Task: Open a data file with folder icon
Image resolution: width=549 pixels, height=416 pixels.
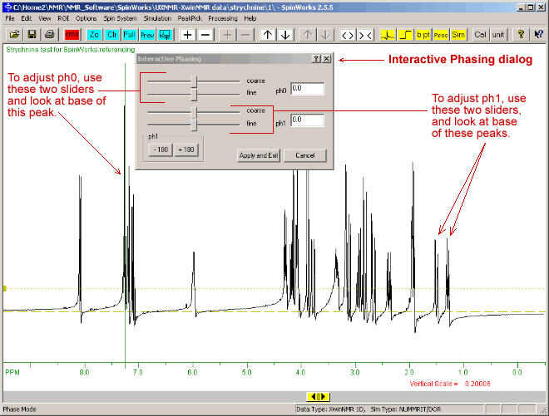Action: tap(14, 35)
